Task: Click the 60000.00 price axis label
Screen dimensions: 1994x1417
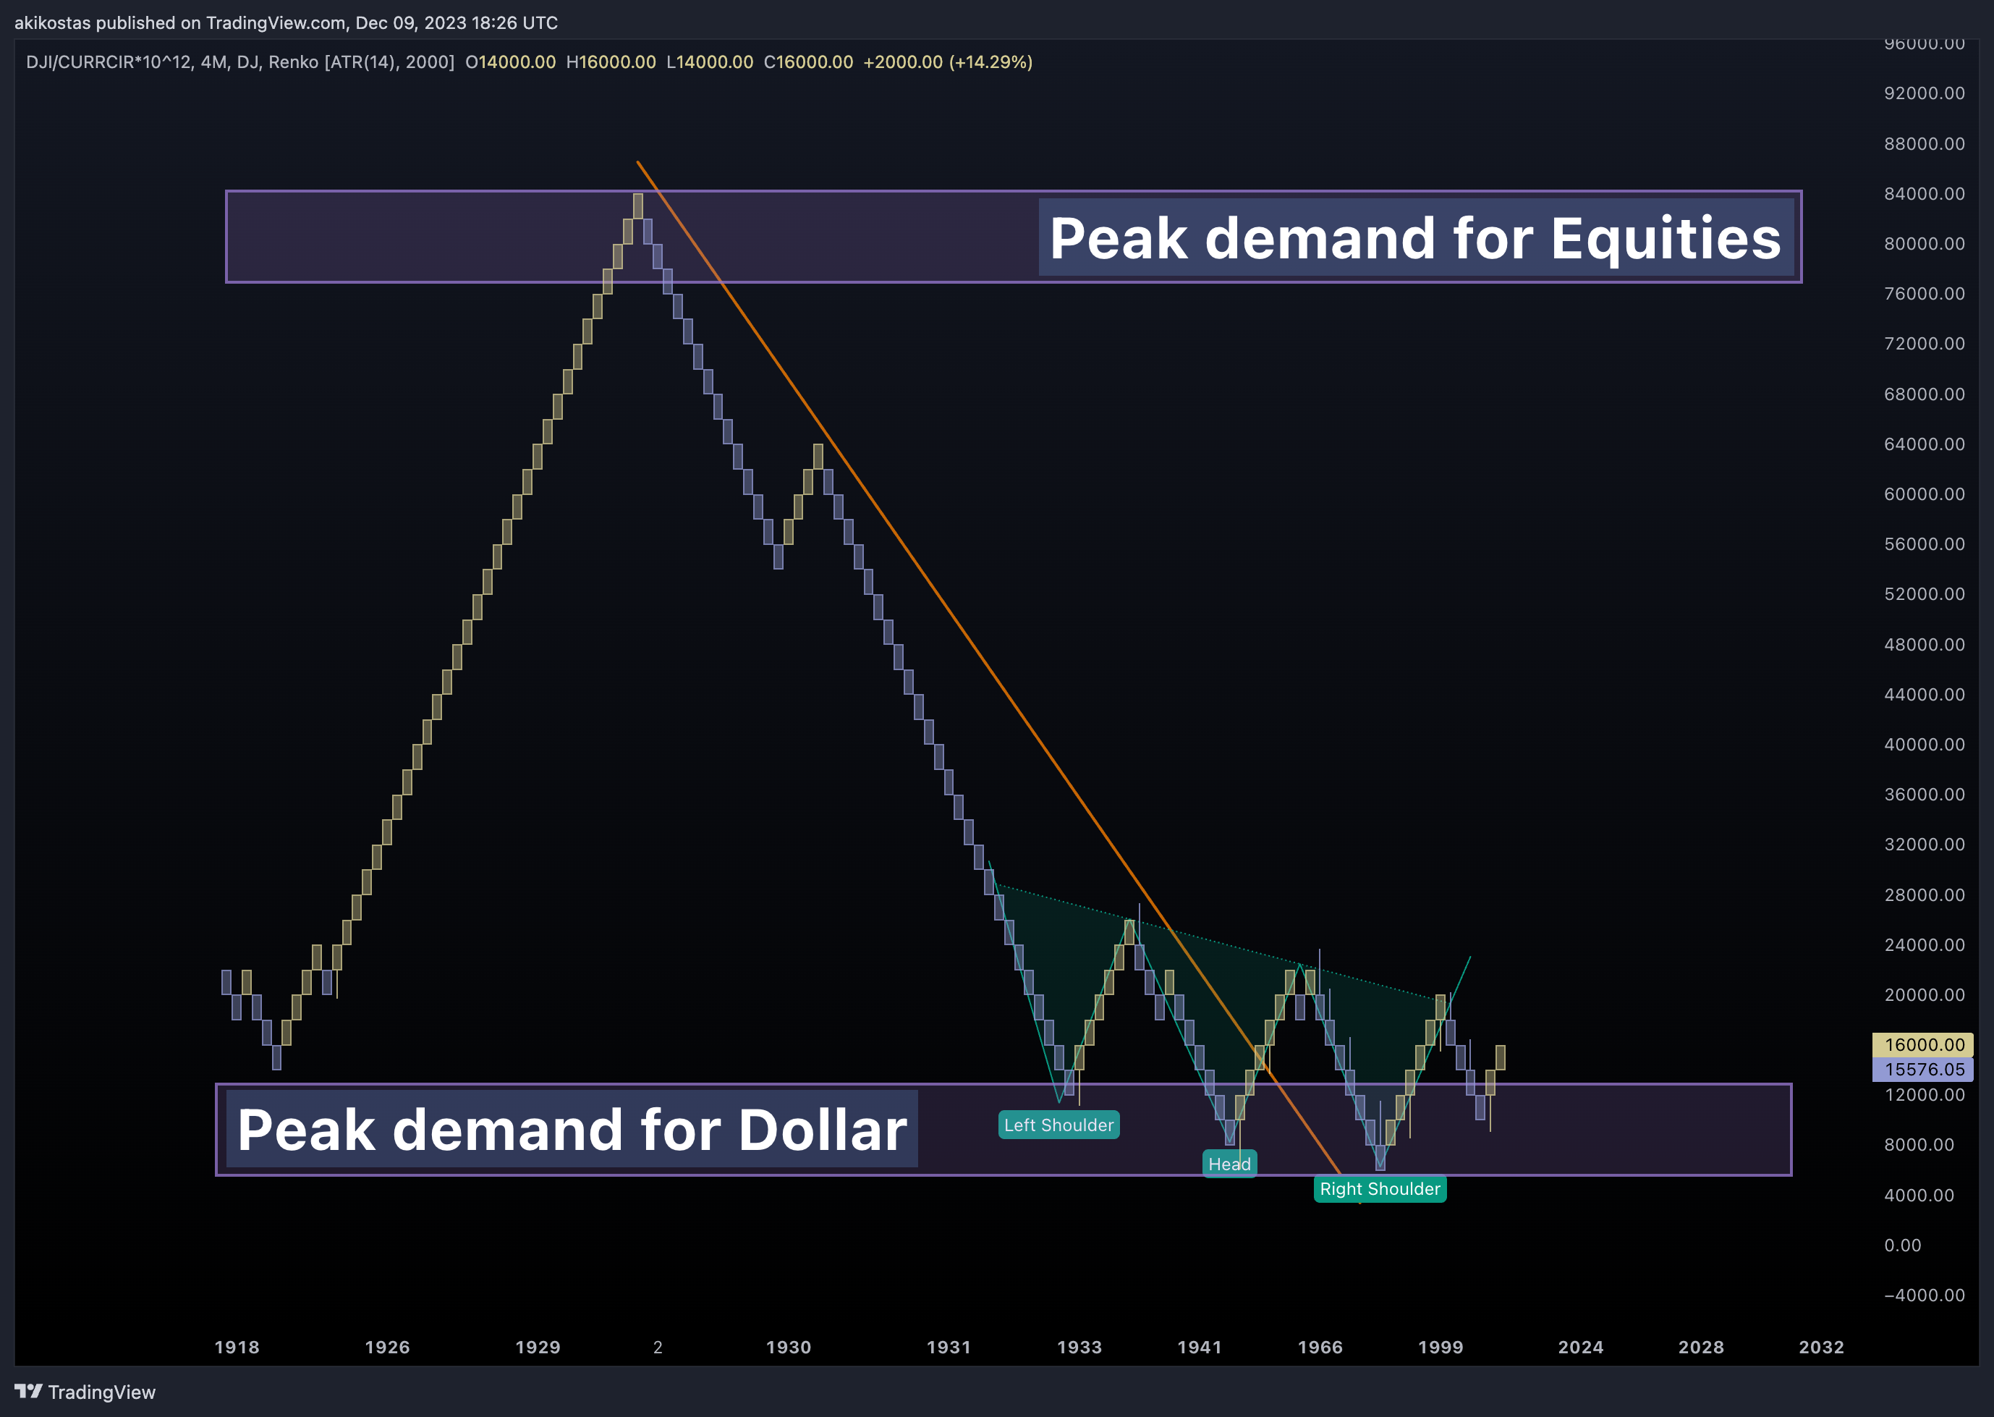Action: click(x=1925, y=494)
